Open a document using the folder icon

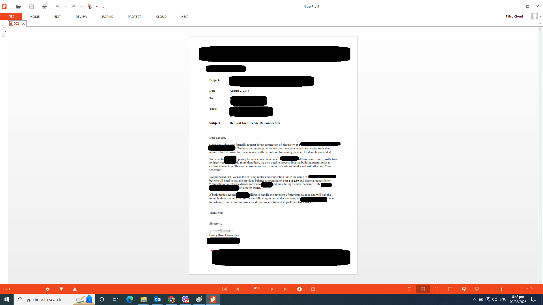[x=18, y=6]
